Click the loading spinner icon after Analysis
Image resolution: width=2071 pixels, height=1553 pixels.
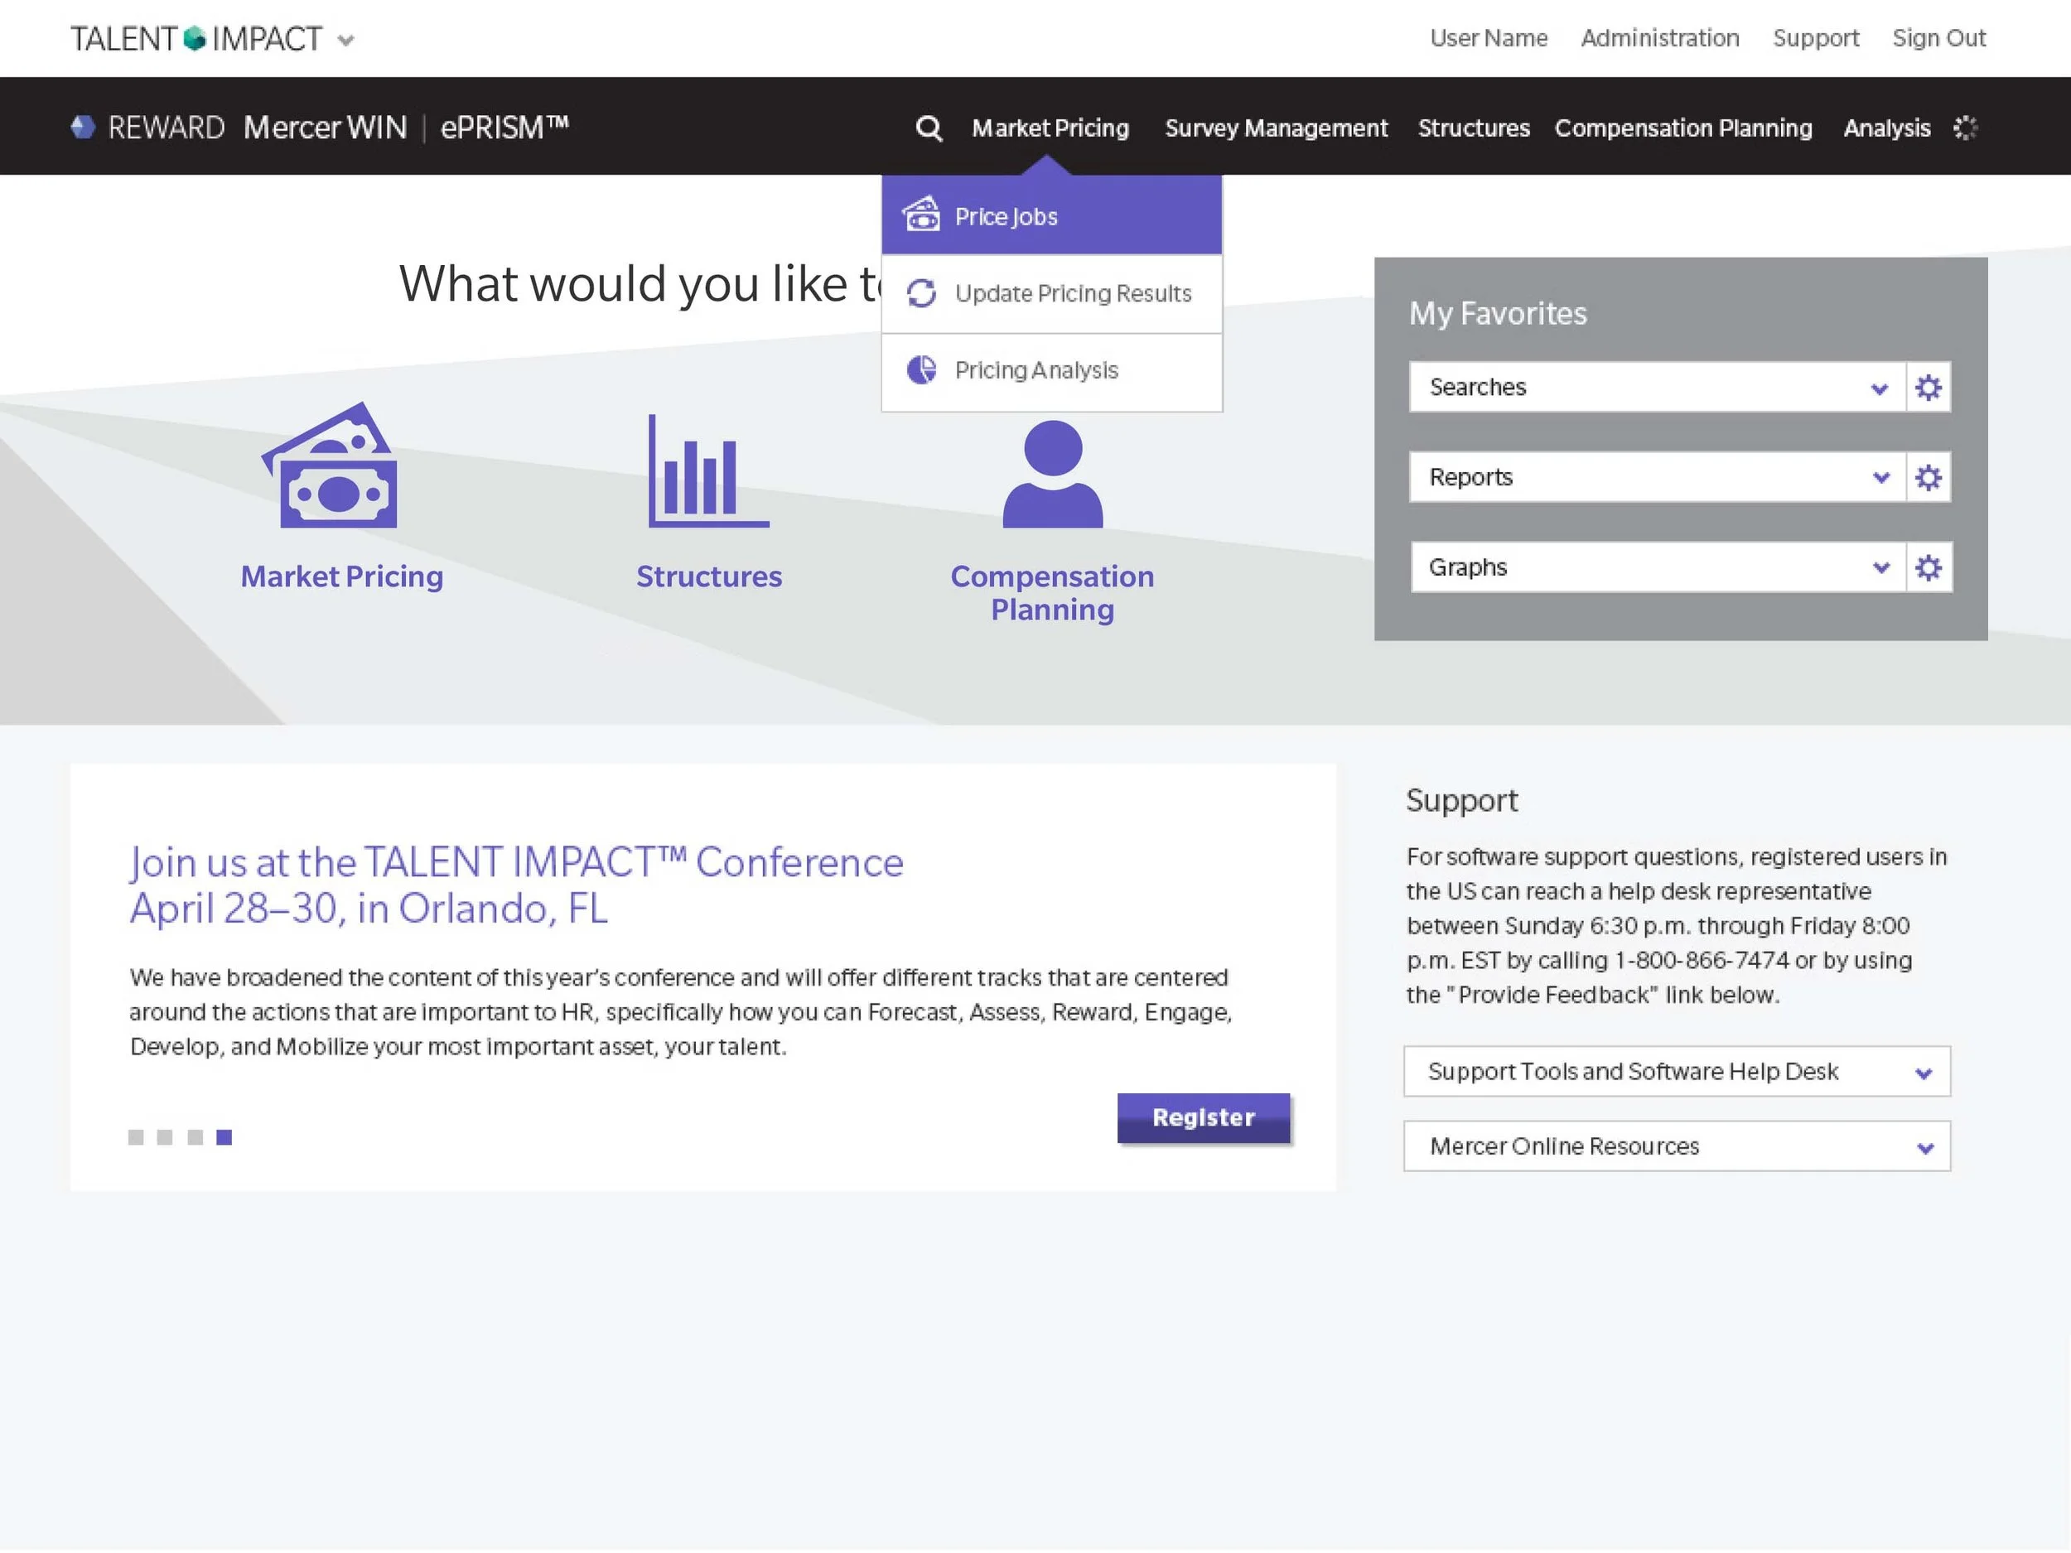coord(1965,128)
